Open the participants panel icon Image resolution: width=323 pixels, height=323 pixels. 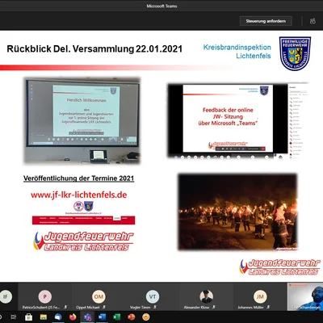313,21
